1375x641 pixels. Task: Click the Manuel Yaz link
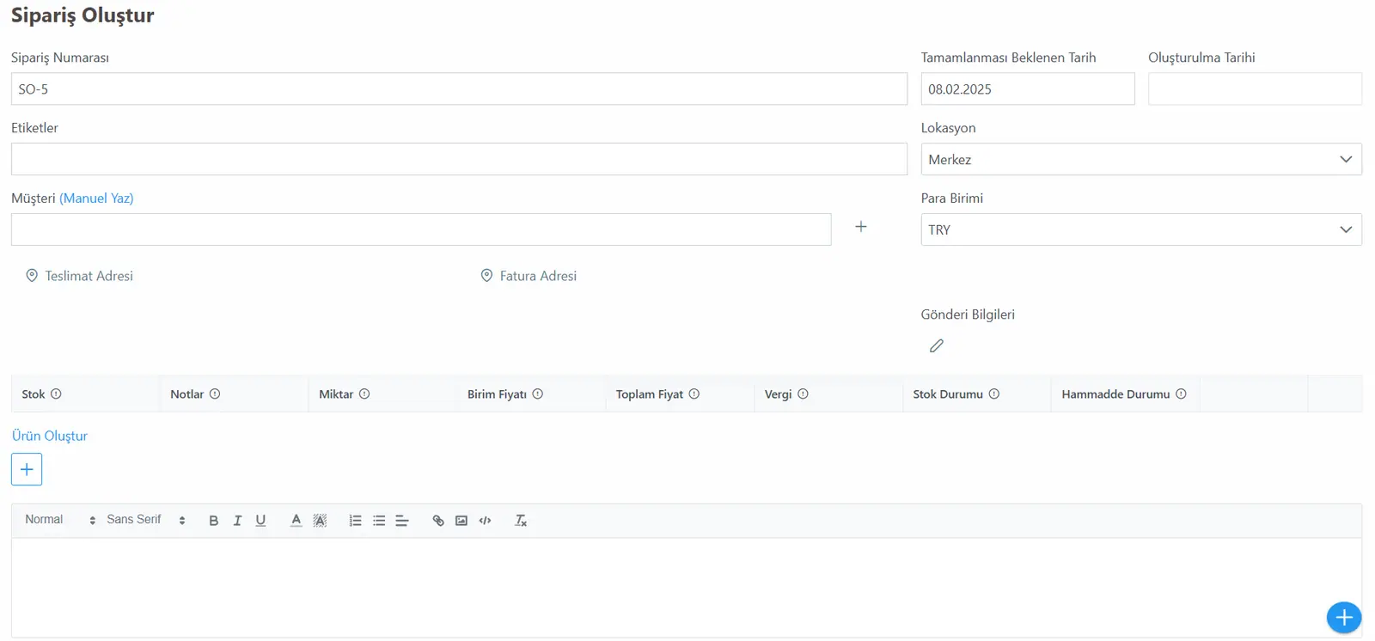[96, 198]
